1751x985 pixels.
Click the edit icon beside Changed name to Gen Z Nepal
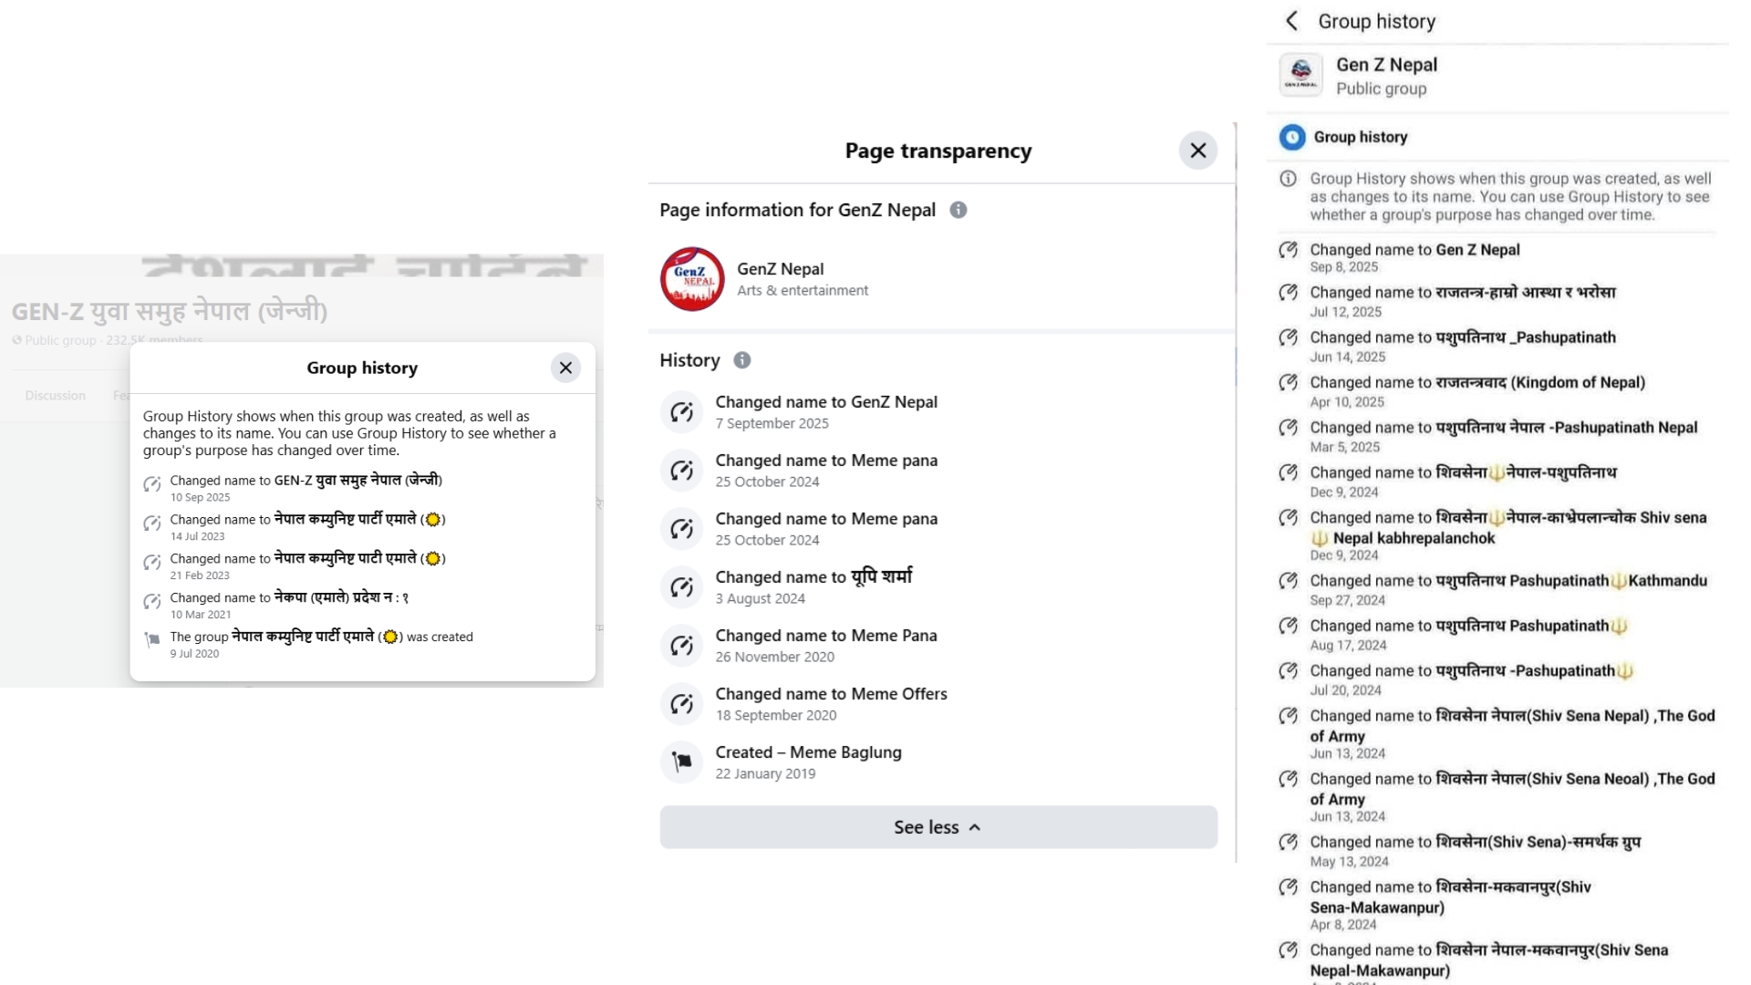point(1288,250)
